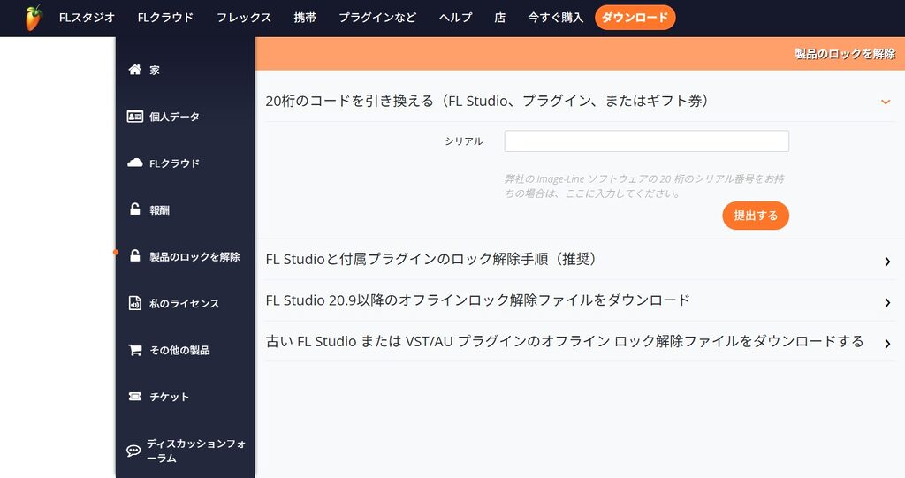
Task: Open 私のライセンス sidebar link
Action: pos(184,304)
